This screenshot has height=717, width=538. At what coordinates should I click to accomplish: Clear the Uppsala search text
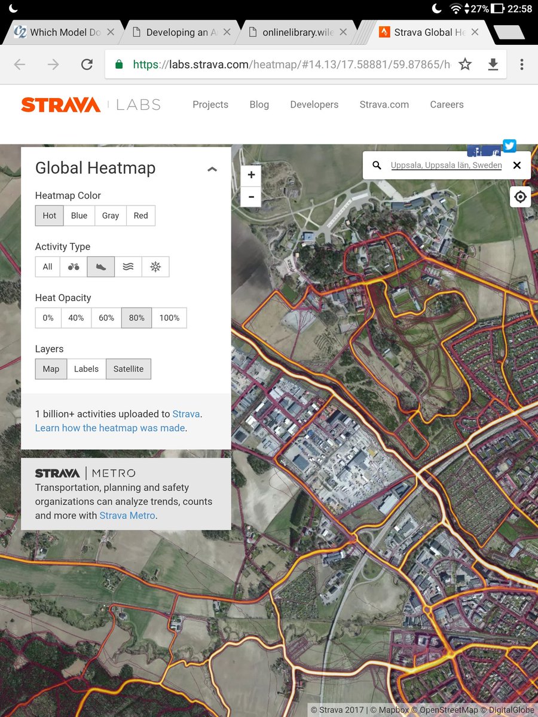tap(517, 166)
